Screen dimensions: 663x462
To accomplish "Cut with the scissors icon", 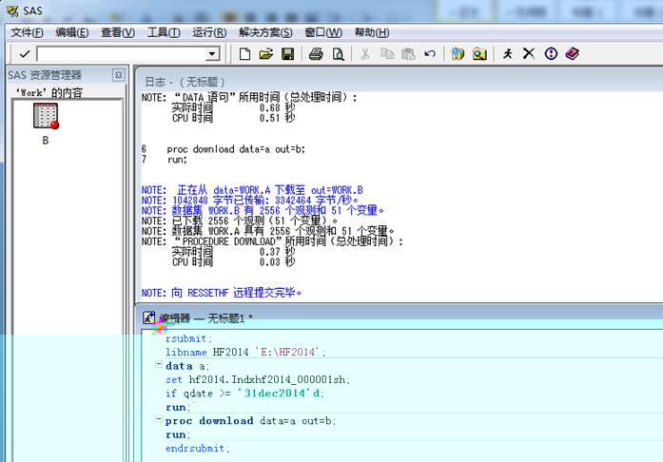I will pyautogui.click(x=365, y=54).
